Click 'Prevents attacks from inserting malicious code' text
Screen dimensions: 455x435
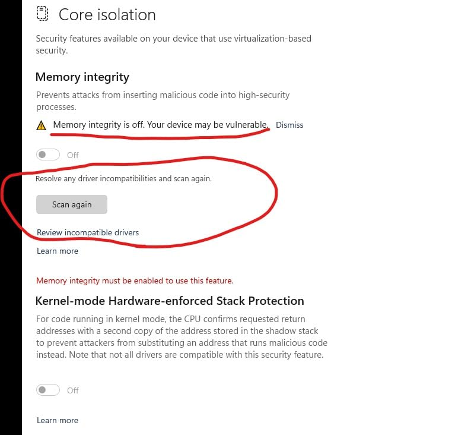pos(163,101)
